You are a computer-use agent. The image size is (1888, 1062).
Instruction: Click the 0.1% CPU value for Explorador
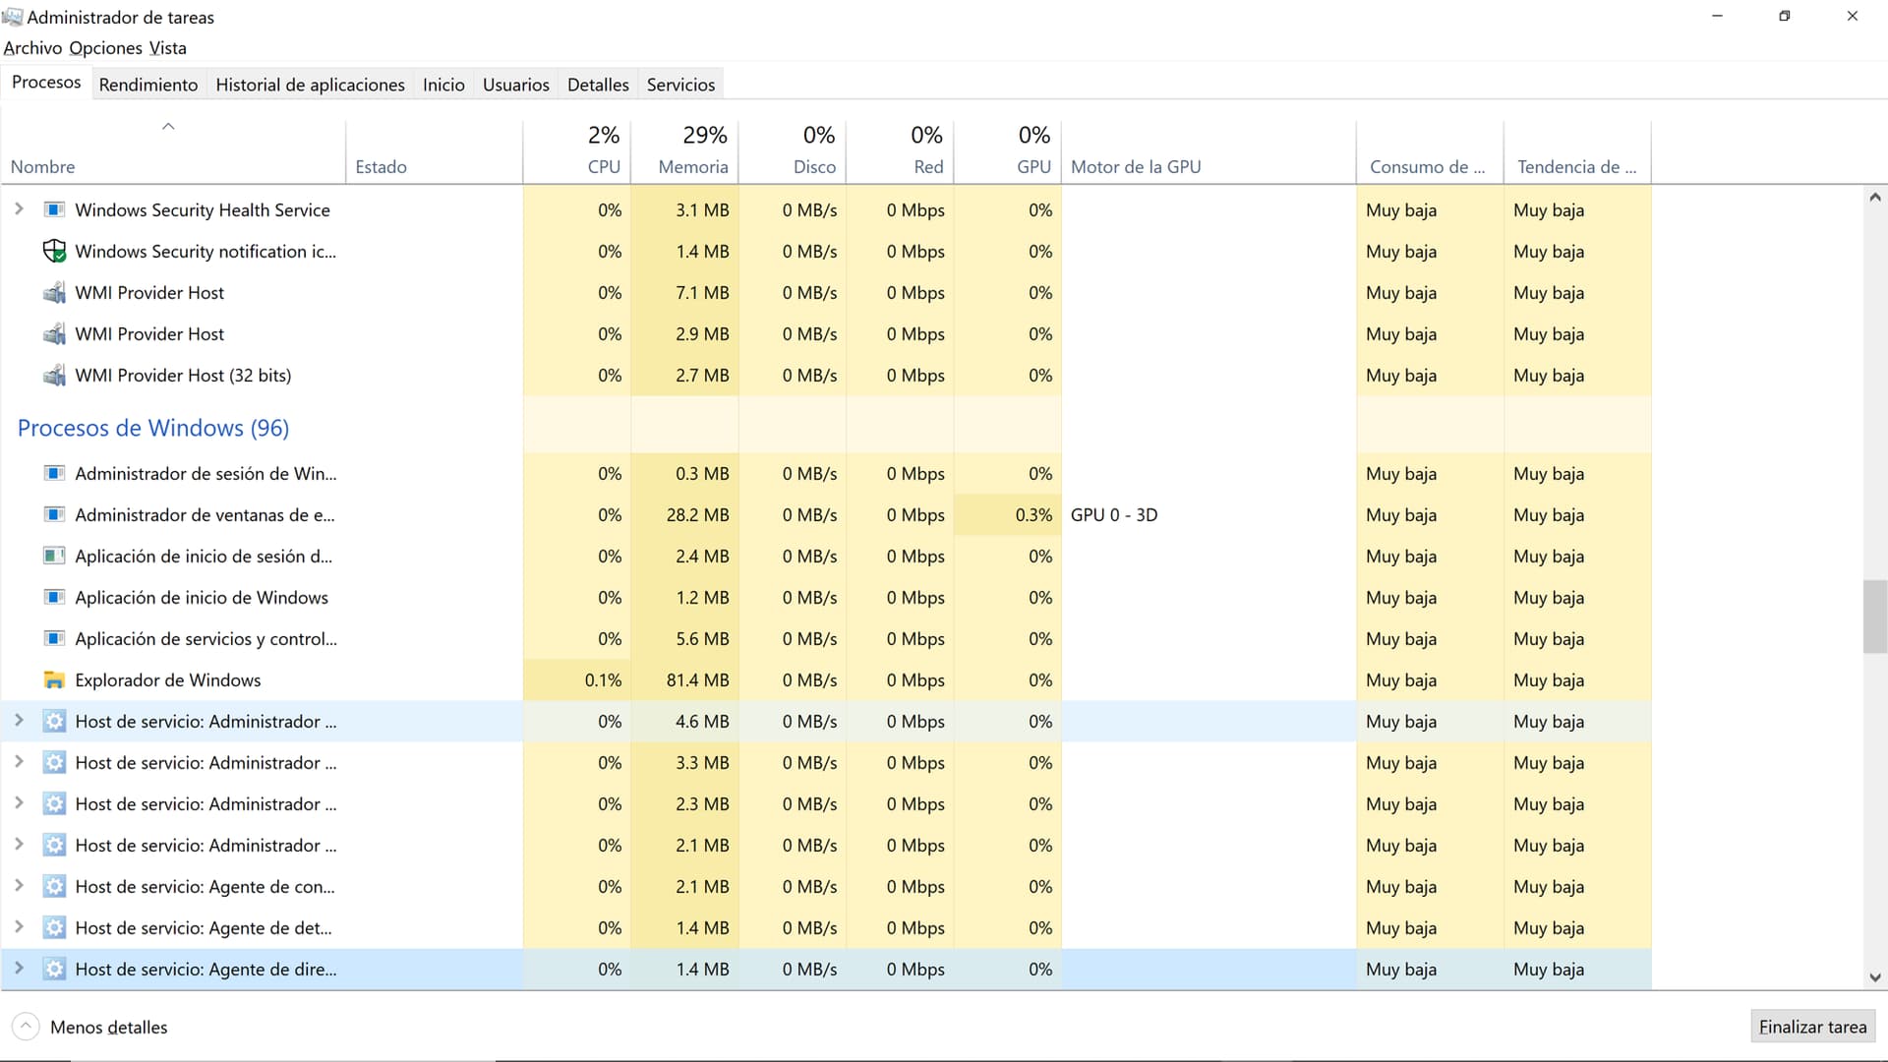[603, 679]
